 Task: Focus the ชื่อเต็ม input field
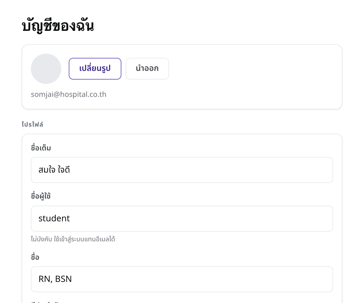tap(182, 170)
